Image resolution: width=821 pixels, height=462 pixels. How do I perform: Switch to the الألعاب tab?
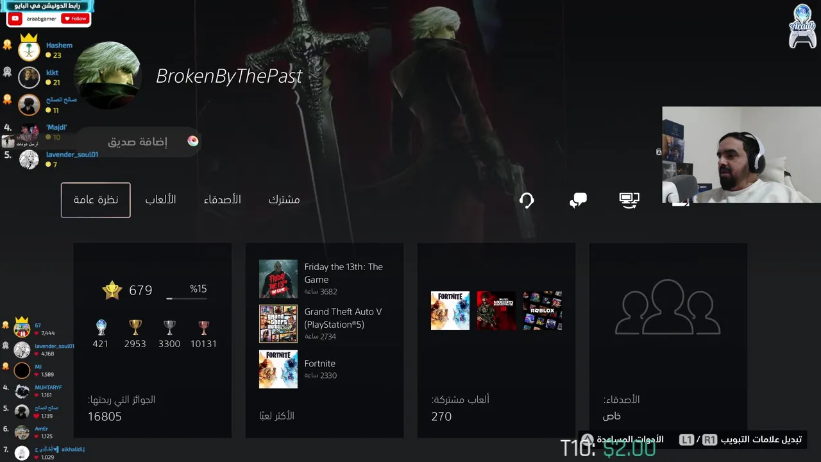click(160, 200)
